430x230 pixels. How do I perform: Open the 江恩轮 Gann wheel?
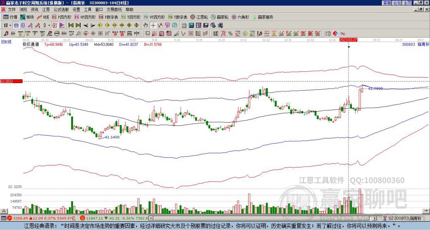pos(199,17)
